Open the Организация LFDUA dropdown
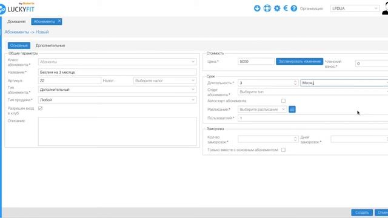This screenshot has height=218, width=388. [x=355, y=8]
